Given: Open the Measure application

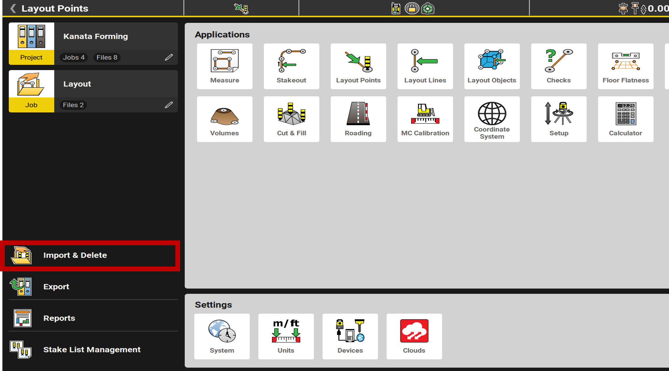Looking at the screenshot, I should (x=224, y=66).
